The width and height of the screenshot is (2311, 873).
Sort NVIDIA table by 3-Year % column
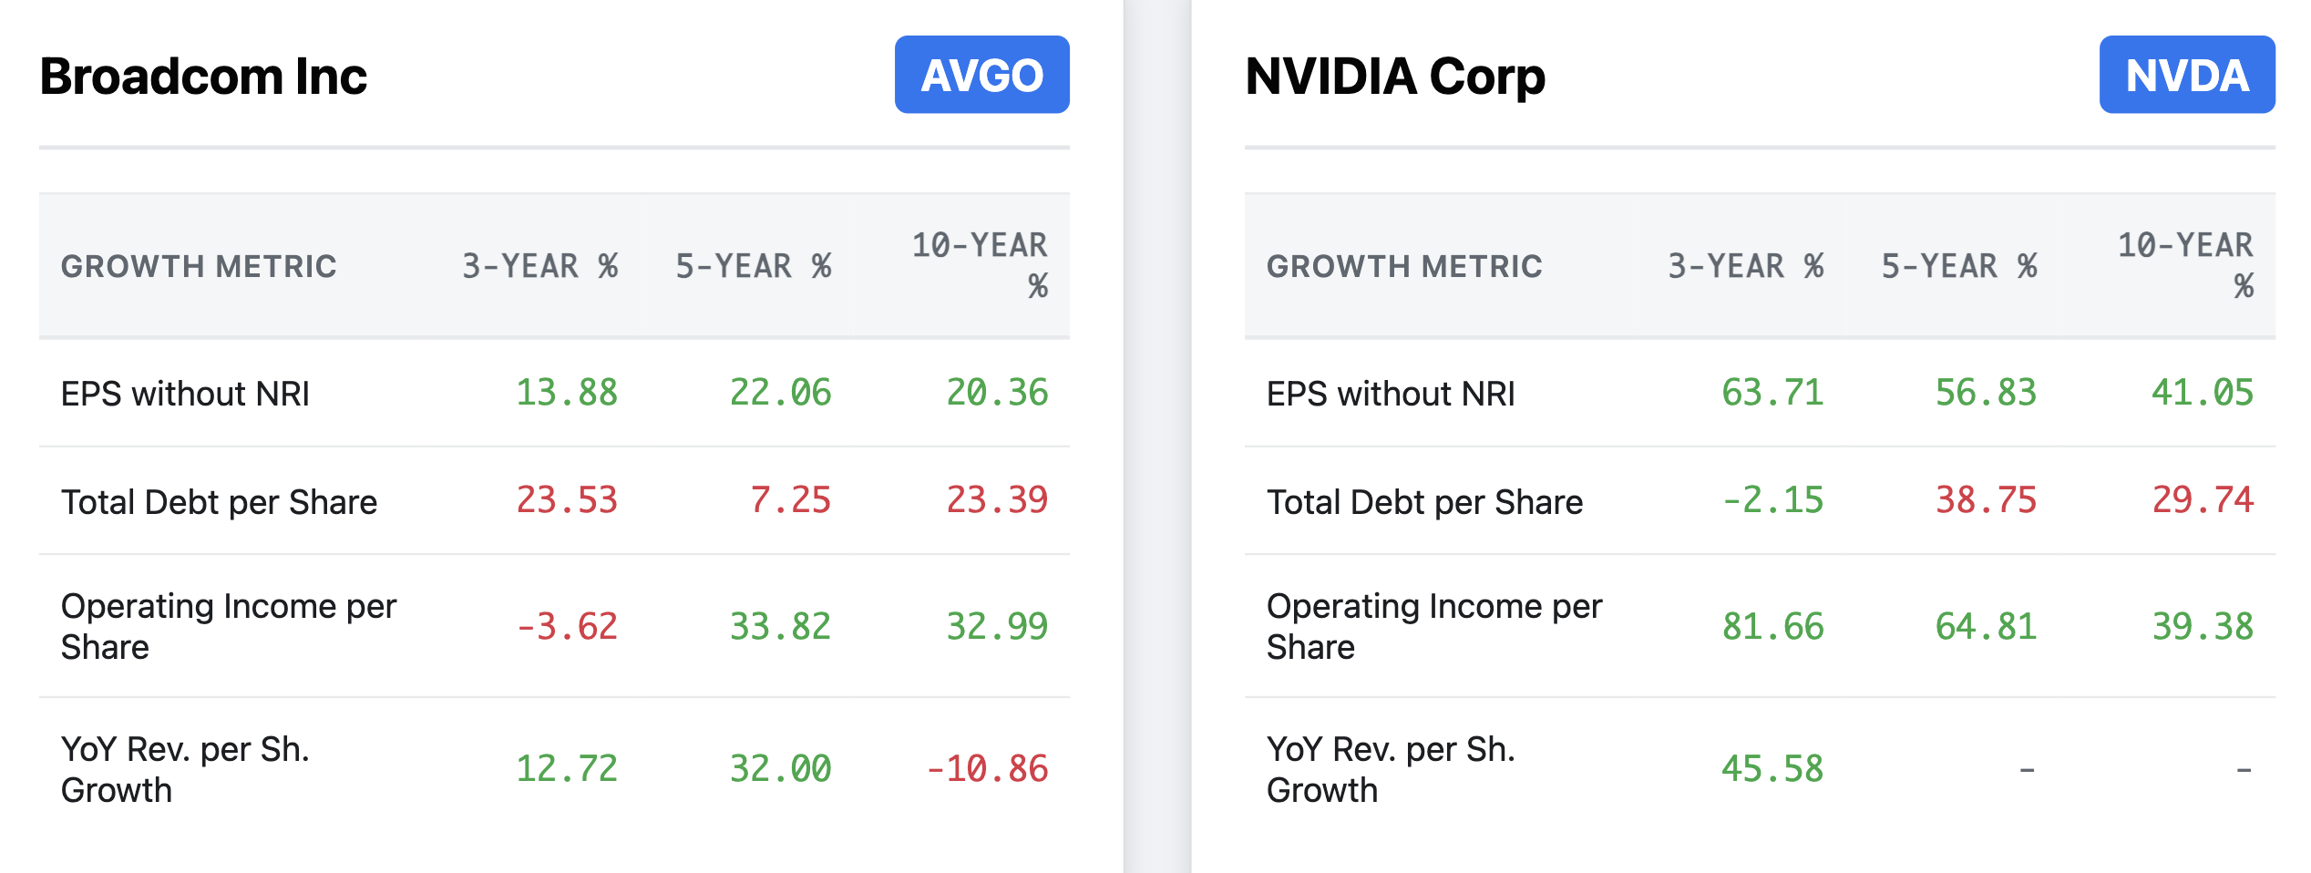pos(1747,265)
